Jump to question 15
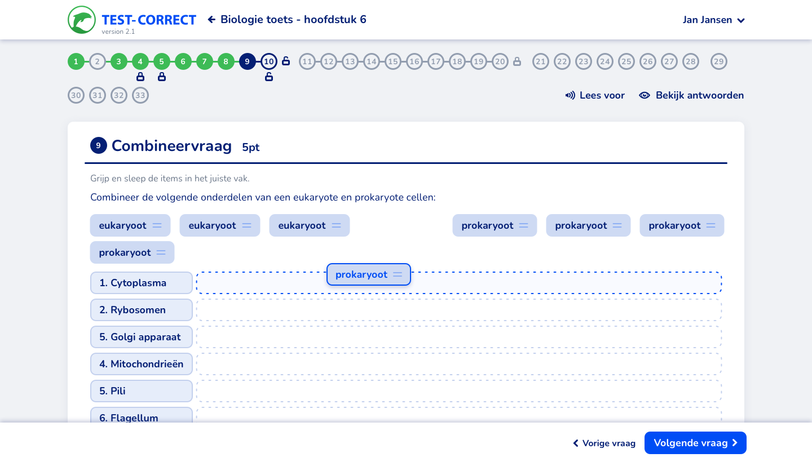This screenshot has width=812, height=462. (x=393, y=61)
